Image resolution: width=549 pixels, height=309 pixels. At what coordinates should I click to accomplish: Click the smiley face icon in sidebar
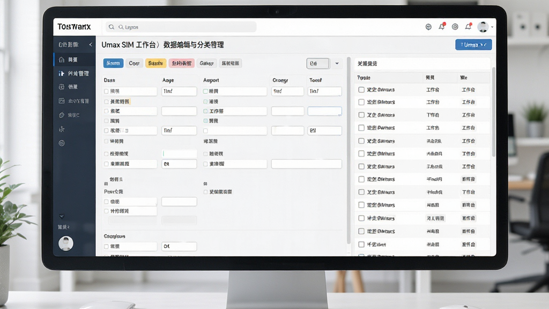pos(62,143)
